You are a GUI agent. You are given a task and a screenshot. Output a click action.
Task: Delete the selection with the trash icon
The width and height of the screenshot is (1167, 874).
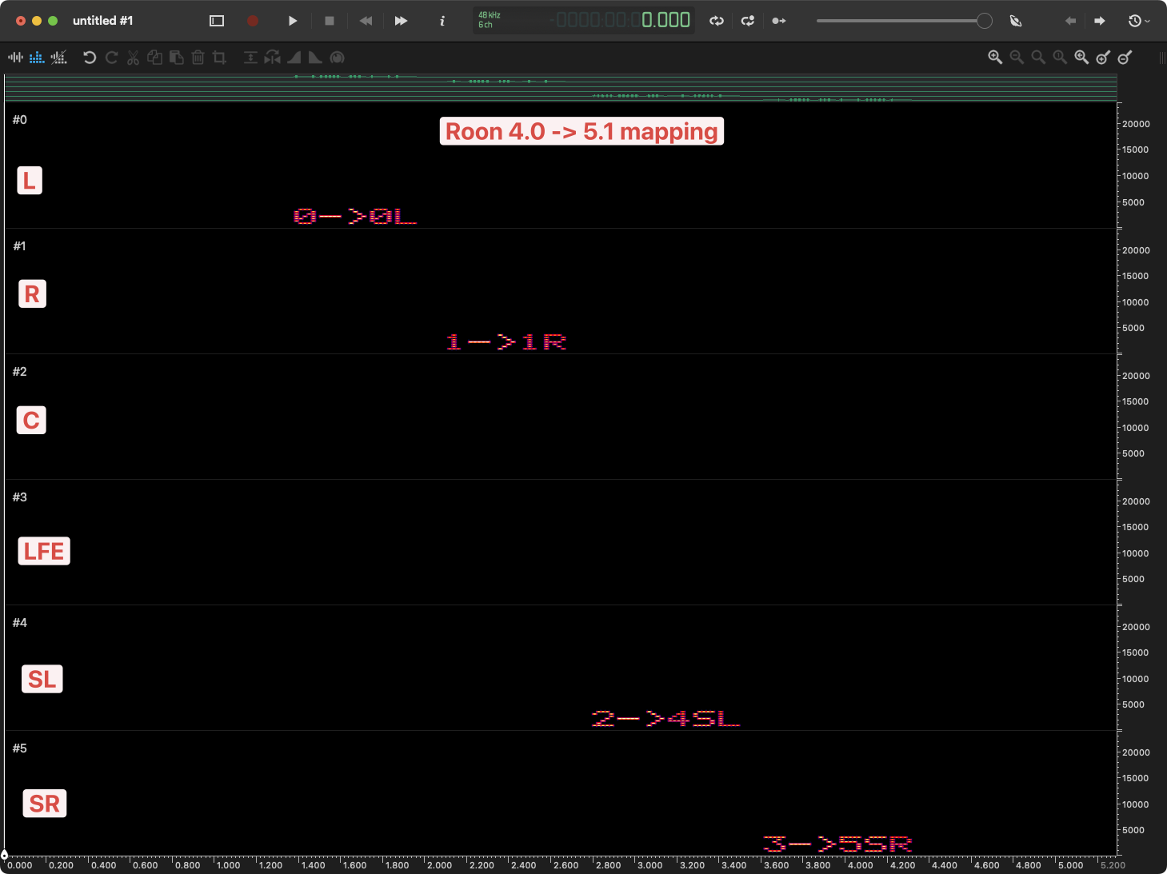198,58
